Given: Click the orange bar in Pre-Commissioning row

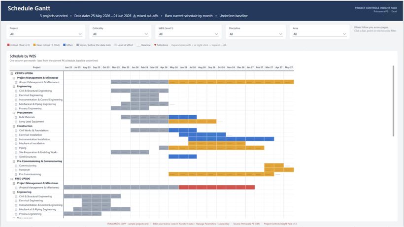Looking at the screenshot, I should tap(221, 174).
